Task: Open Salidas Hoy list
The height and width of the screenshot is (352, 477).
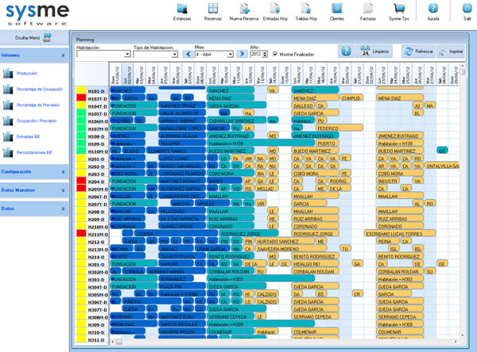Action: (x=306, y=12)
